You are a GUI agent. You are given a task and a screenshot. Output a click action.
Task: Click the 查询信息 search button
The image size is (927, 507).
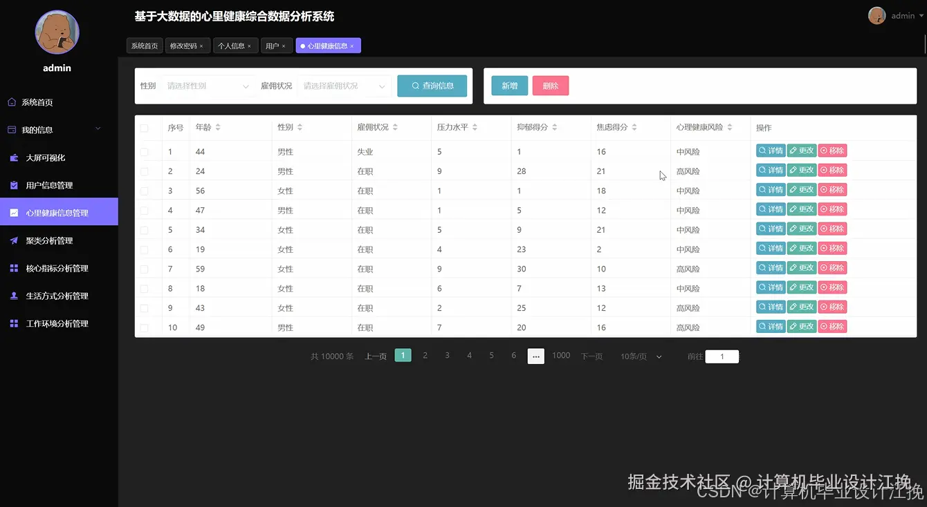pyautogui.click(x=432, y=86)
